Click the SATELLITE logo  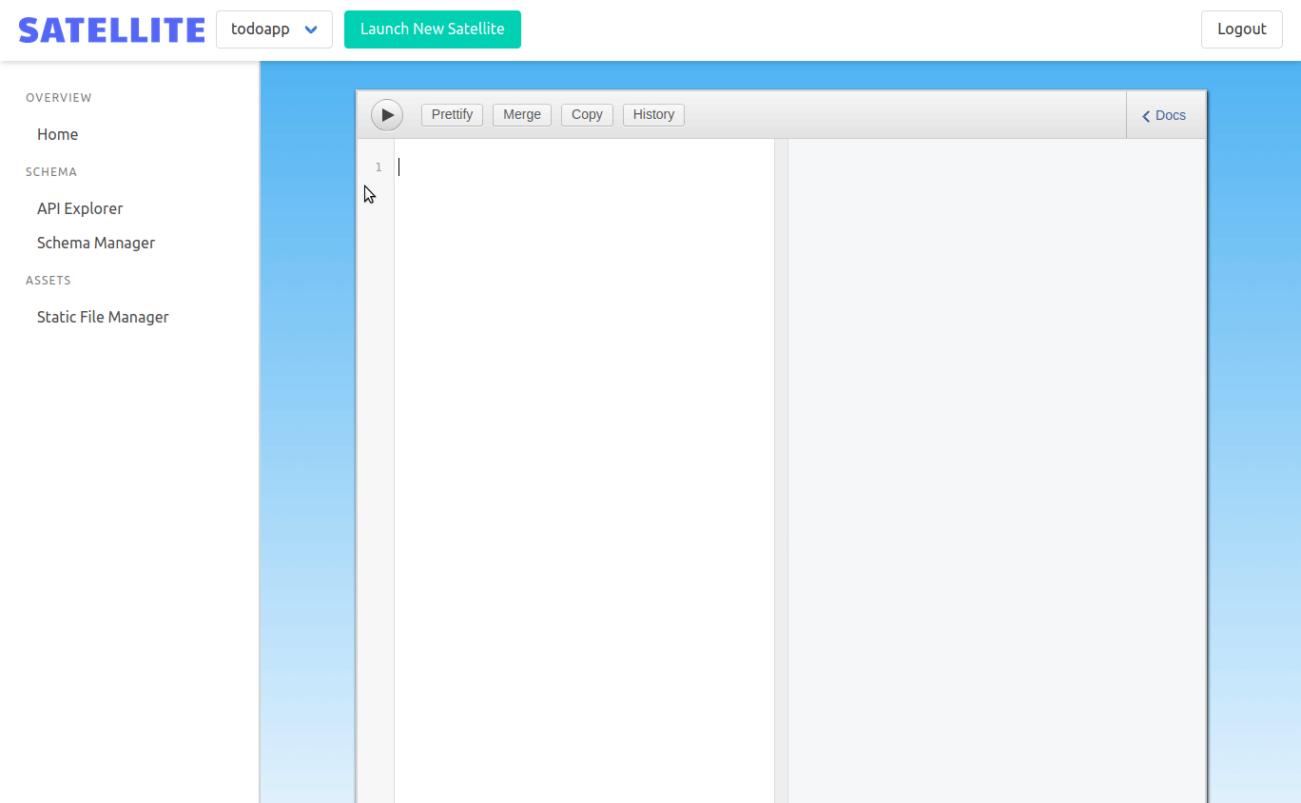pos(111,29)
